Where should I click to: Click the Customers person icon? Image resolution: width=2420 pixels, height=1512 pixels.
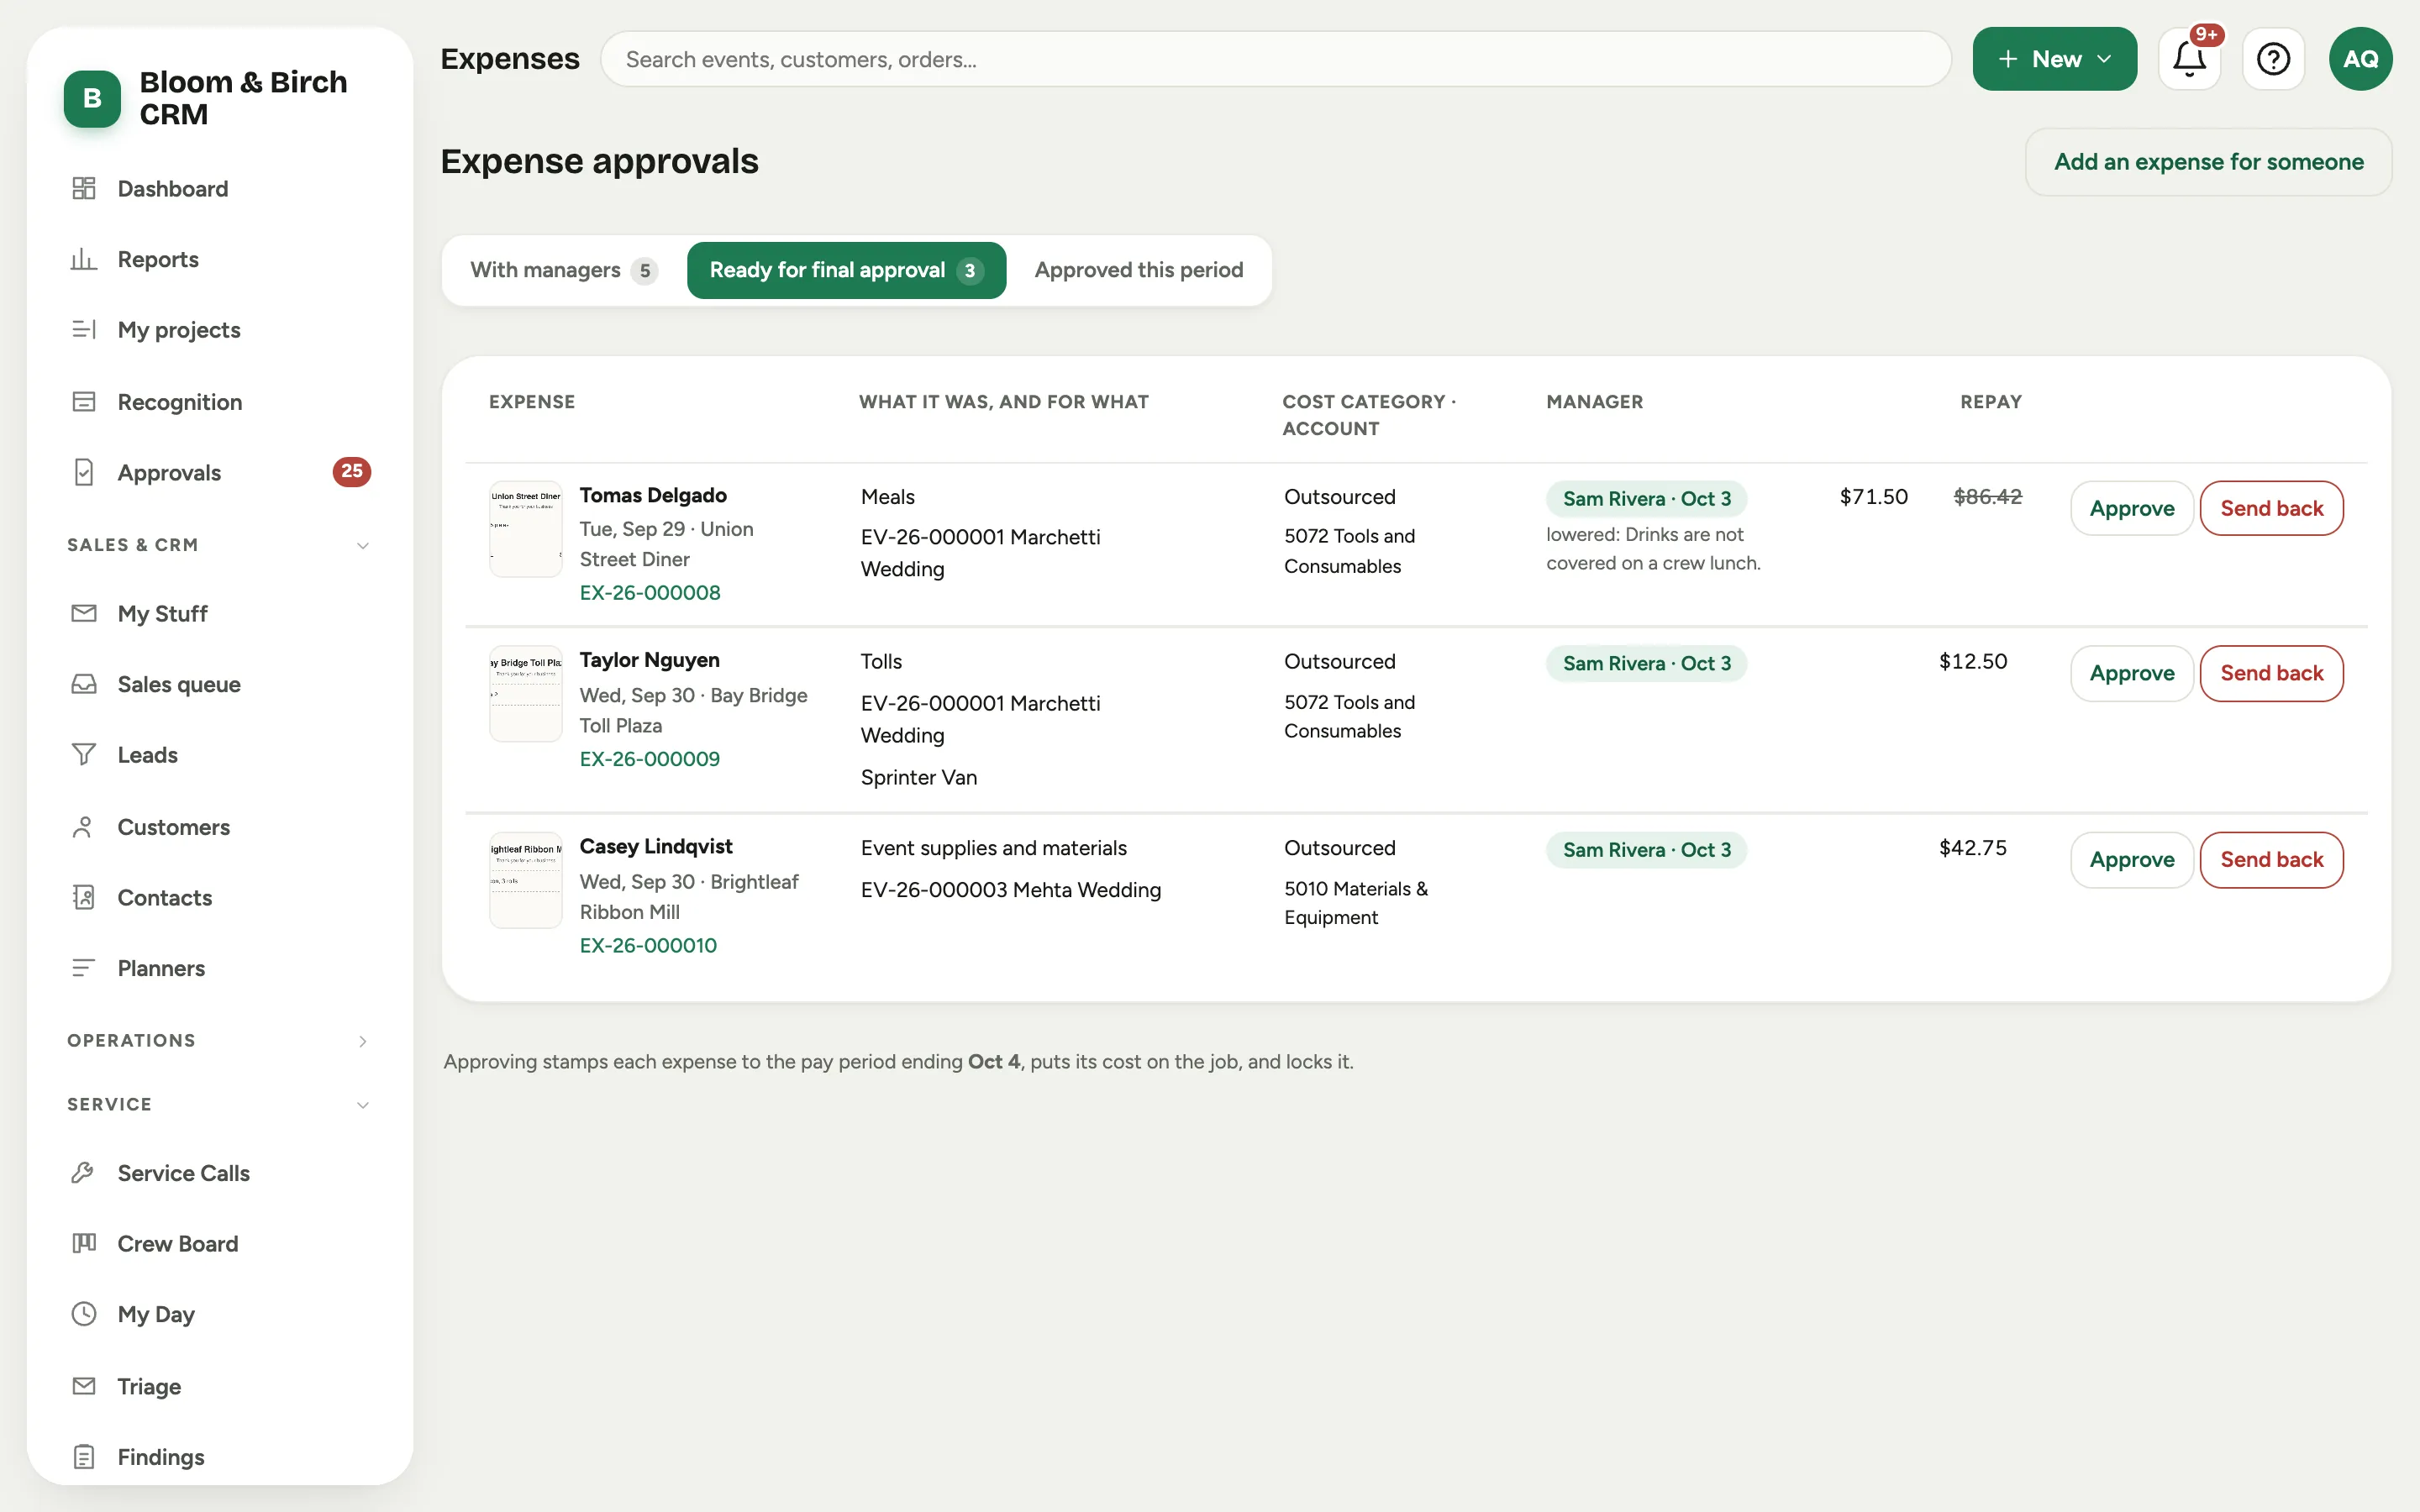pyautogui.click(x=84, y=827)
